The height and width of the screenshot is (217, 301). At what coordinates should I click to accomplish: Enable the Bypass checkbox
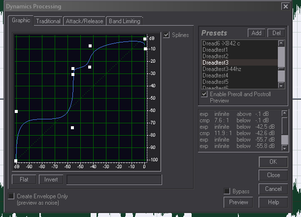[x=227, y=191]
